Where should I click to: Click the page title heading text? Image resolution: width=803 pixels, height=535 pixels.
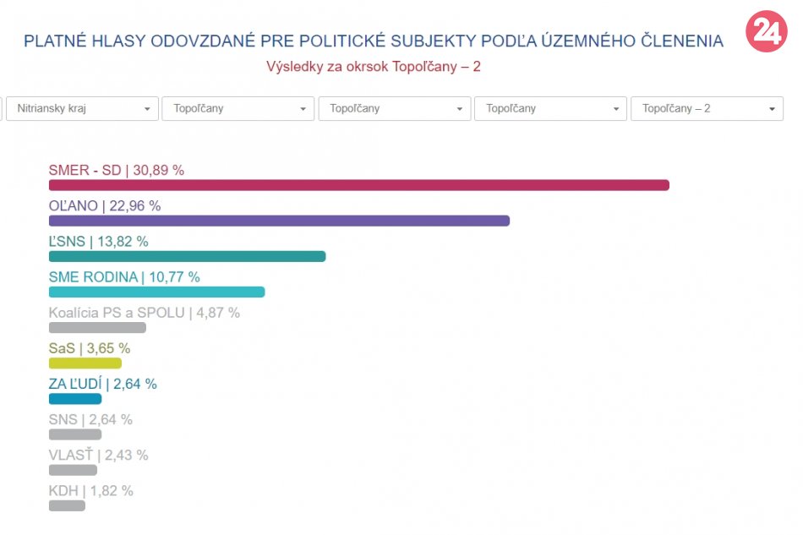pyautogui.click(x=373, y=41)
